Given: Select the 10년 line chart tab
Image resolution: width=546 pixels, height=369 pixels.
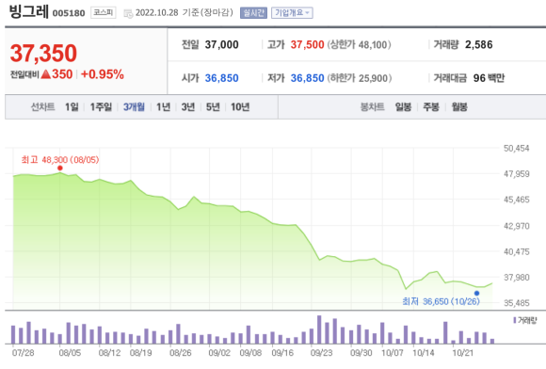Looking at the screenshot, I should [x=240, y=107].
